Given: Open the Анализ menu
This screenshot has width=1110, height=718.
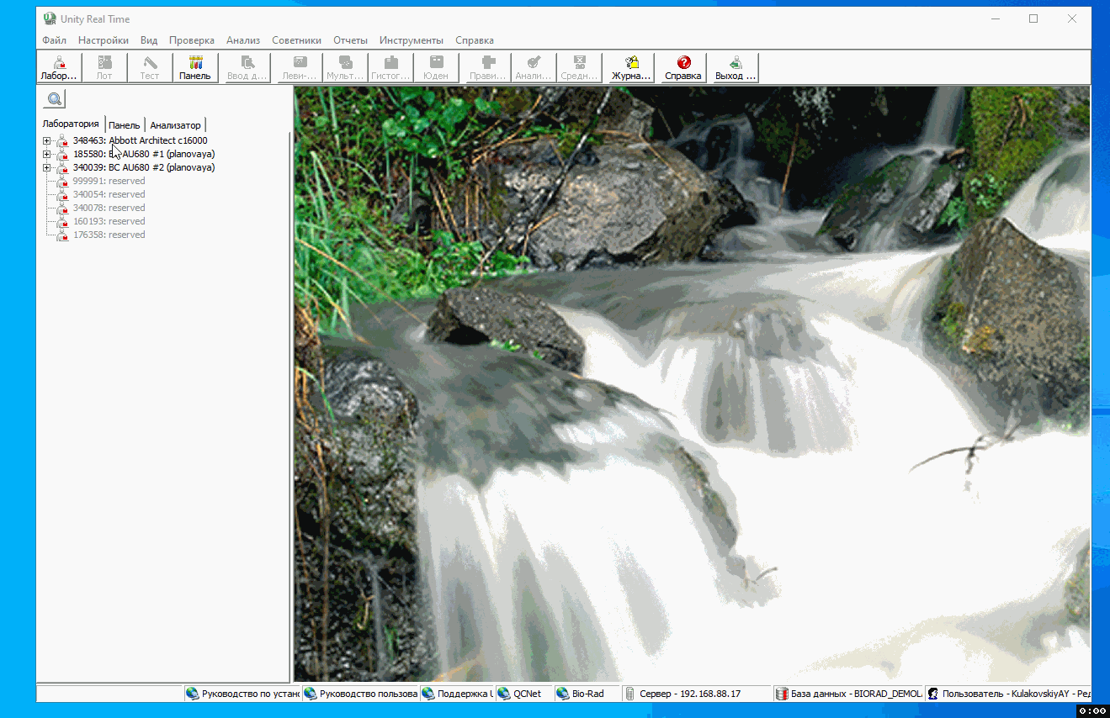Looking at the screenshot, I should click(242, 40).
